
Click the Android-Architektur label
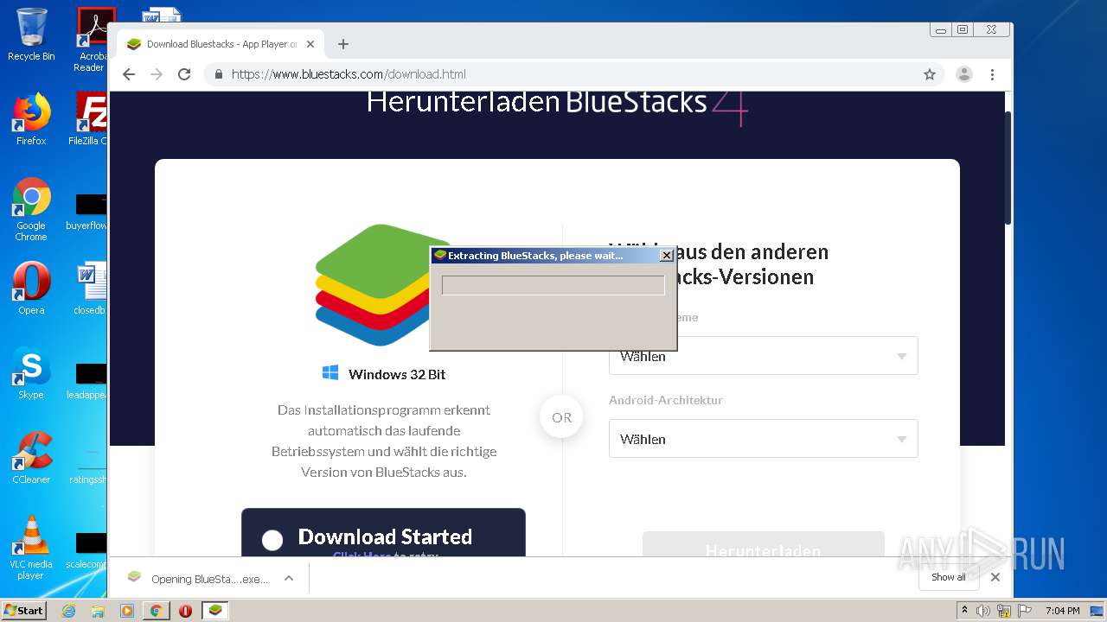pyautogui.click(x=666, y=400)
